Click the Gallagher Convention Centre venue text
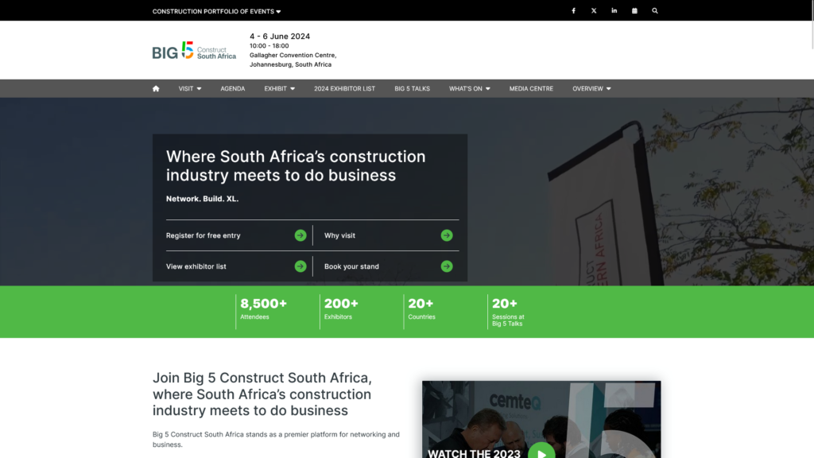 [293, 55]
